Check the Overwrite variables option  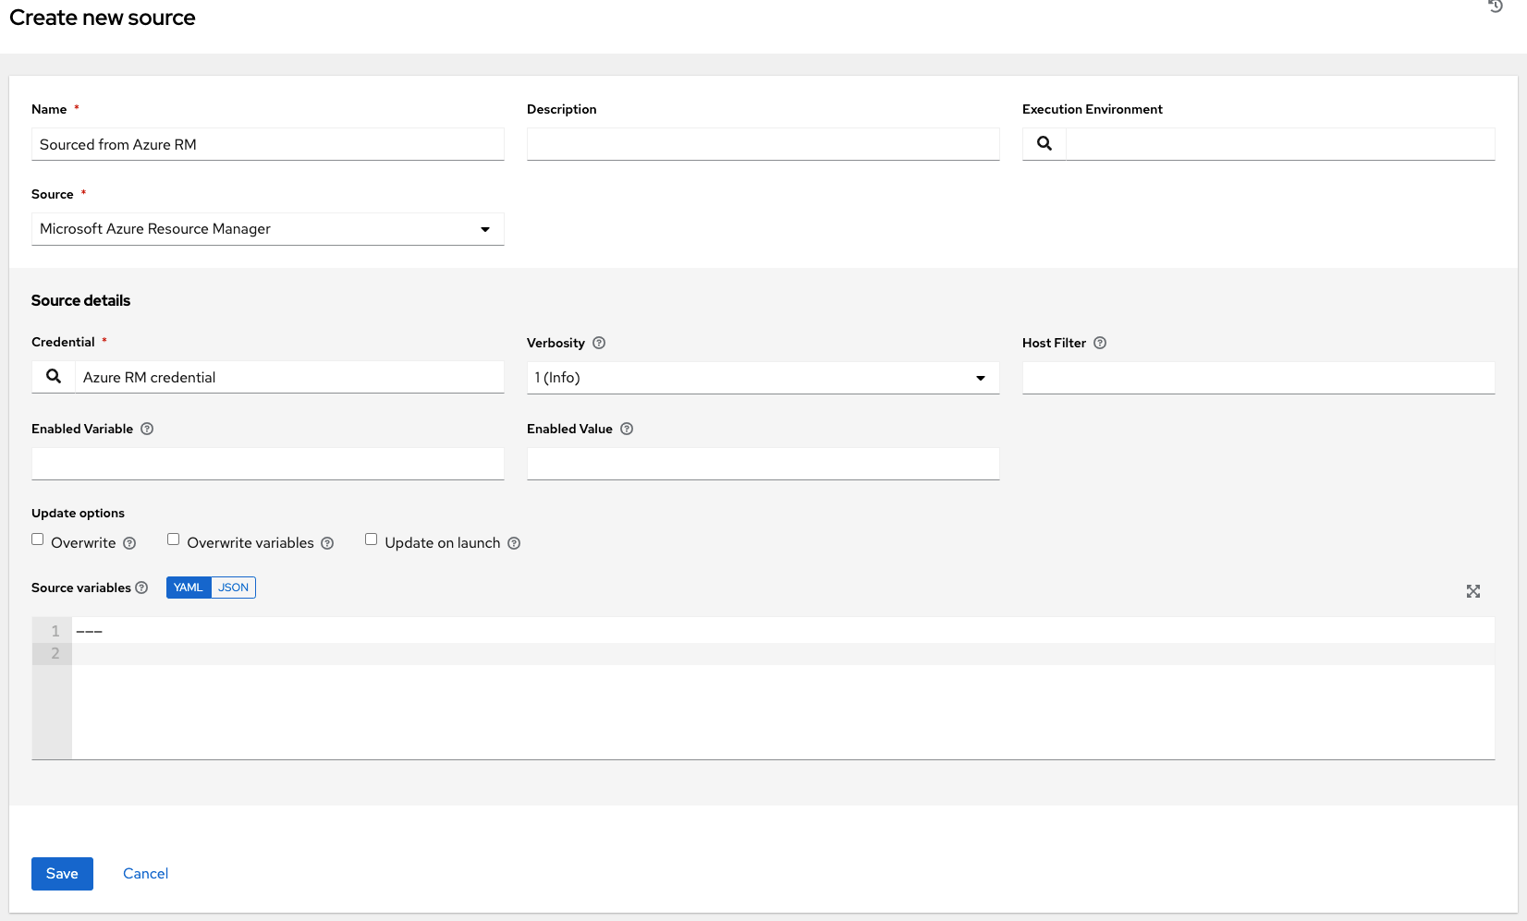tap(173, 539)
